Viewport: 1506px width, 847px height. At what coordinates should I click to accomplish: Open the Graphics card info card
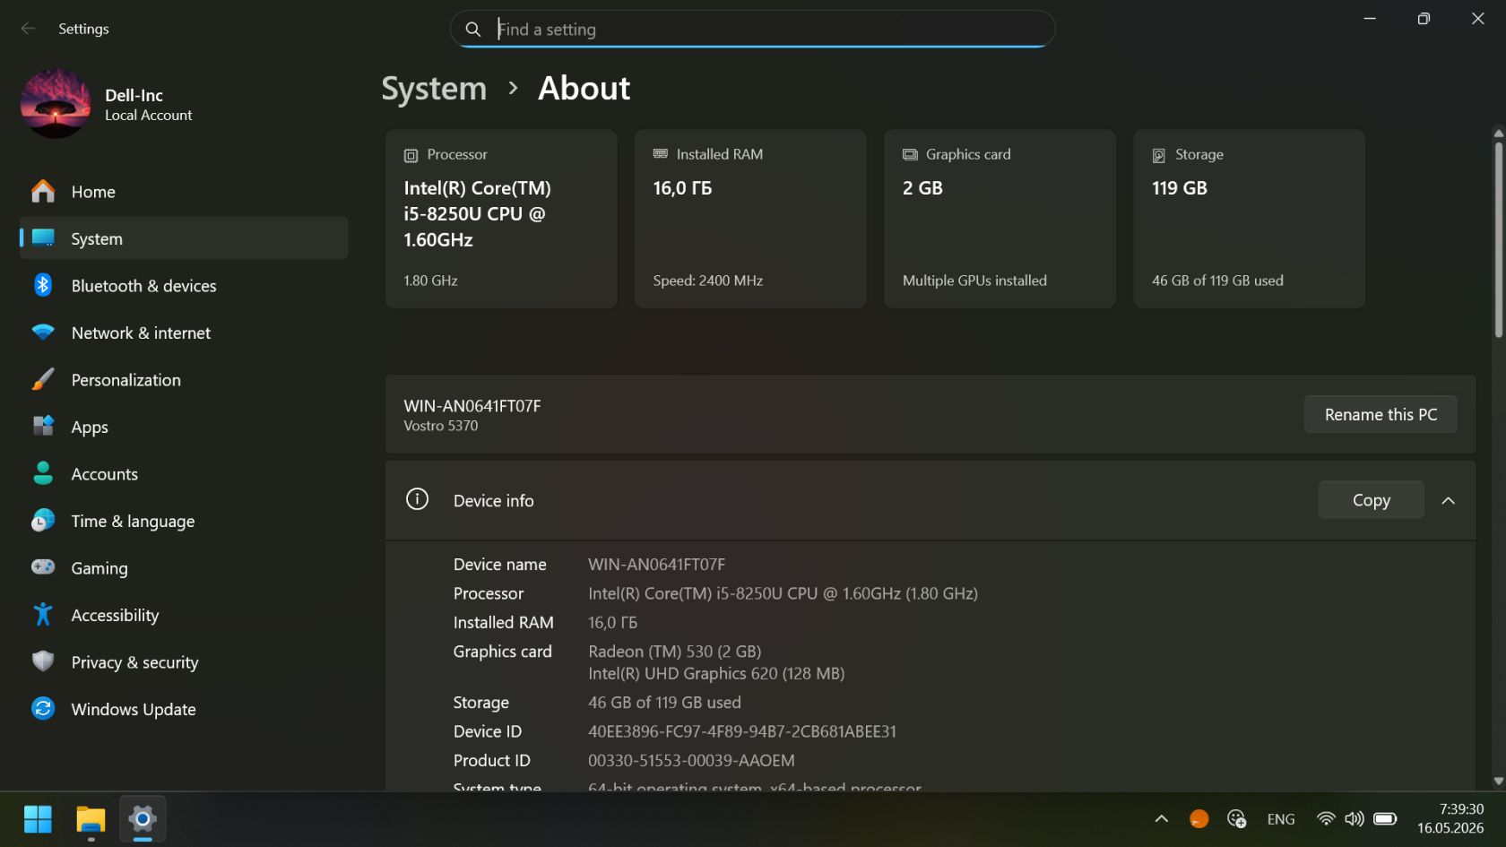(x=1000, y=219)
